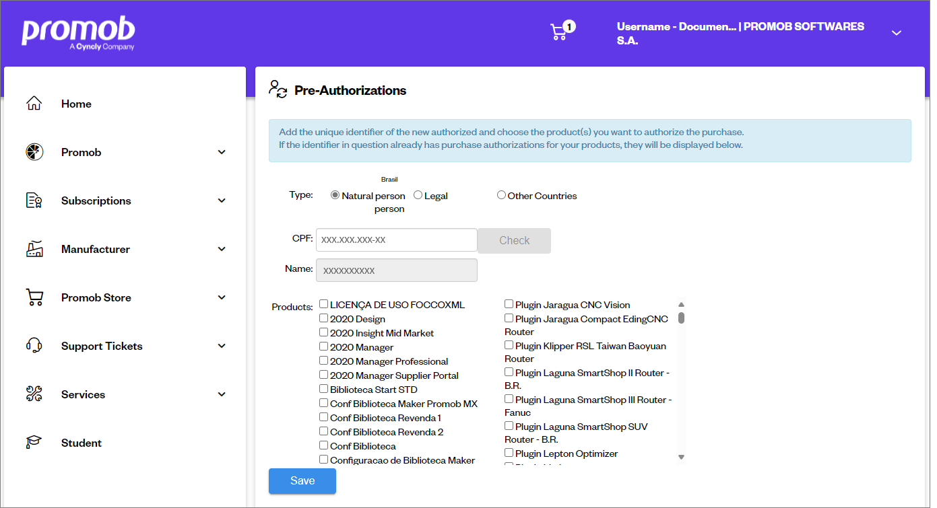Screen dimensions: 937x508
Task: Click the Subscriptions certificate icon
Action: (34, 201)
